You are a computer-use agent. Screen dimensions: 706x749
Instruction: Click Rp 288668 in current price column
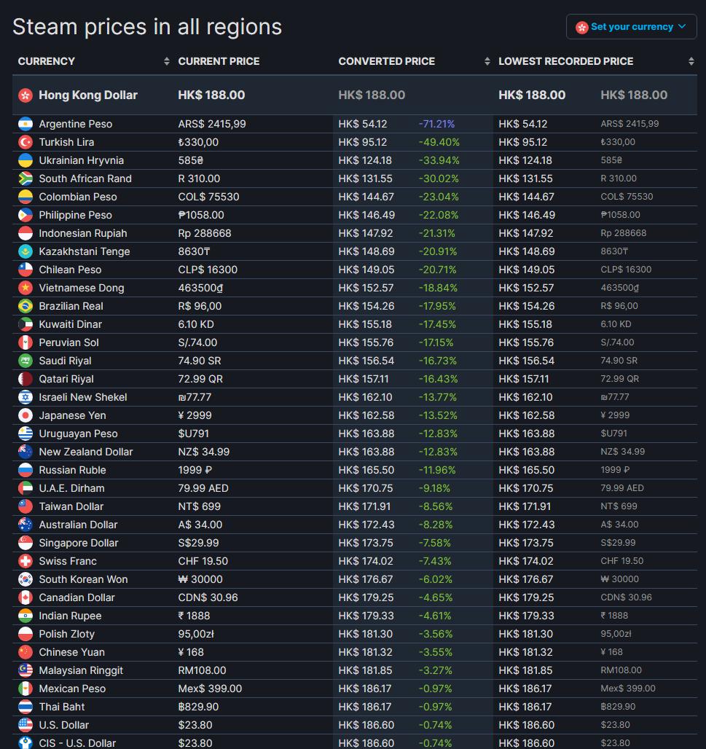click(205, 233)
